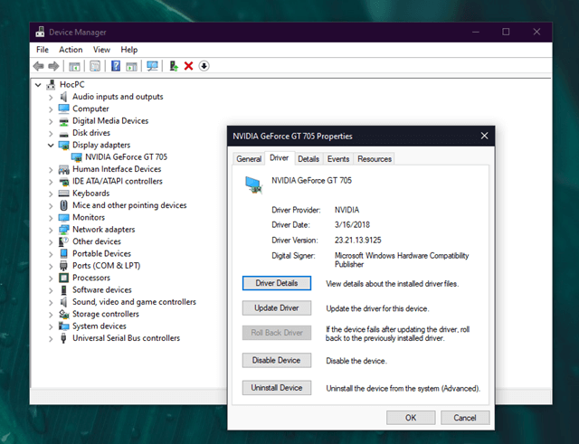Click the Processors category icon
The width and height of the screenshot is (579, 444).
[63, 278]
